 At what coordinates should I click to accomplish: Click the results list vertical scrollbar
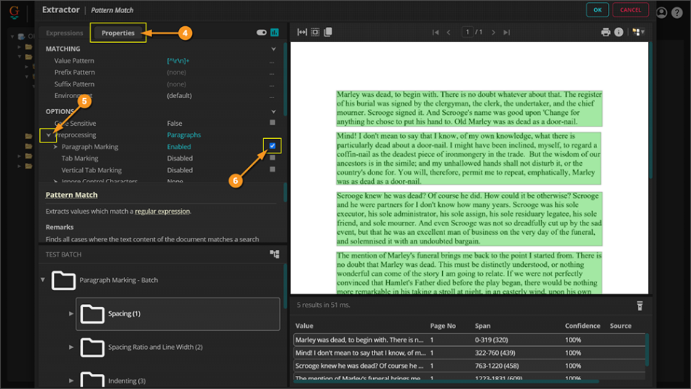[x=647, y=350]
